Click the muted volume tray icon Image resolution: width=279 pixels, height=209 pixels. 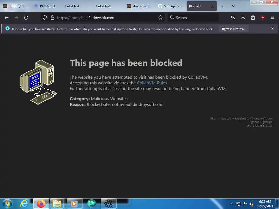(x=251, y=204)
